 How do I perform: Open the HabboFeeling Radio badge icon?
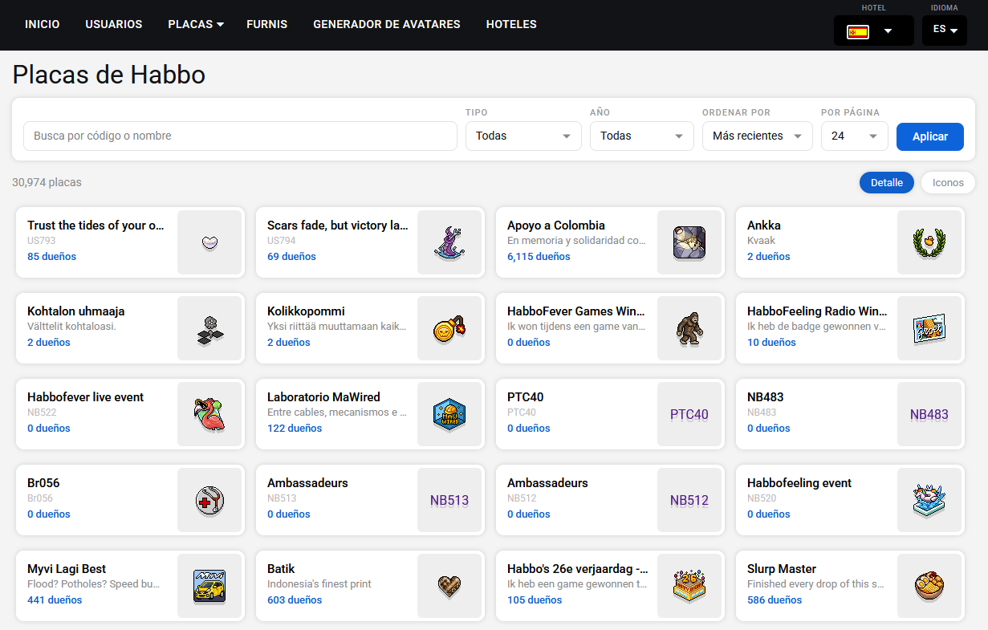click(x=929, y=328)
